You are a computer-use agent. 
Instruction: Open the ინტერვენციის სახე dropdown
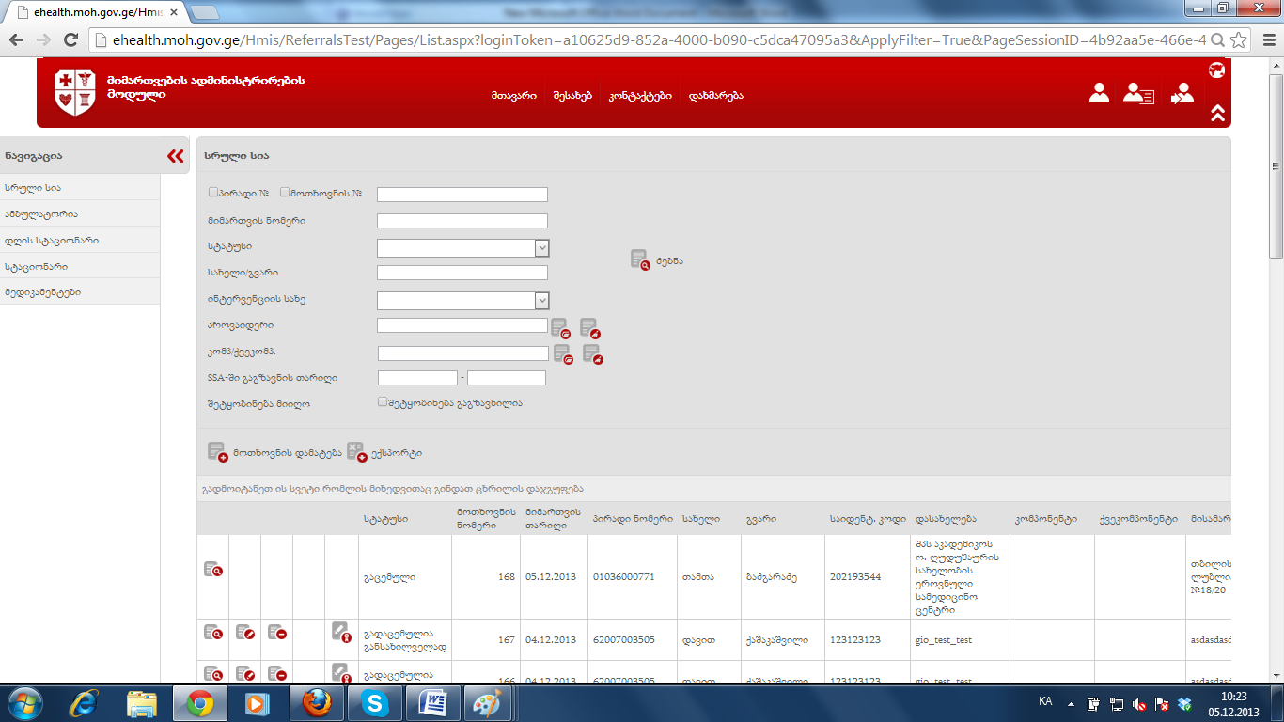(541, 301)
